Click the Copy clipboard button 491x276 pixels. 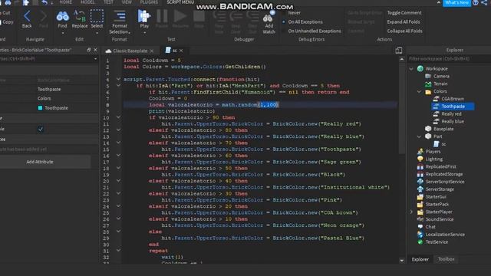pyautogui.click(x=7, y=22)
